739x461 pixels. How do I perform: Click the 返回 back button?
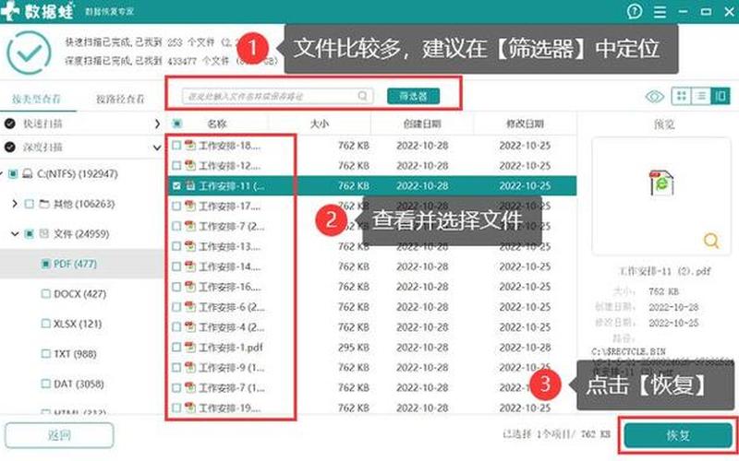coord(59,435)
